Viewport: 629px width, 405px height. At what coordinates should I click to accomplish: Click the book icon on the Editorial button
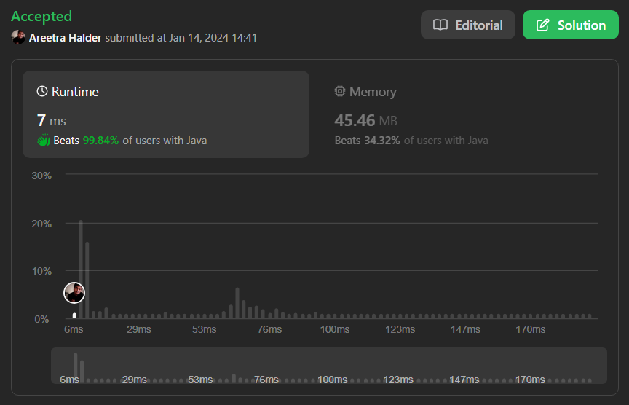pos(440,25)
